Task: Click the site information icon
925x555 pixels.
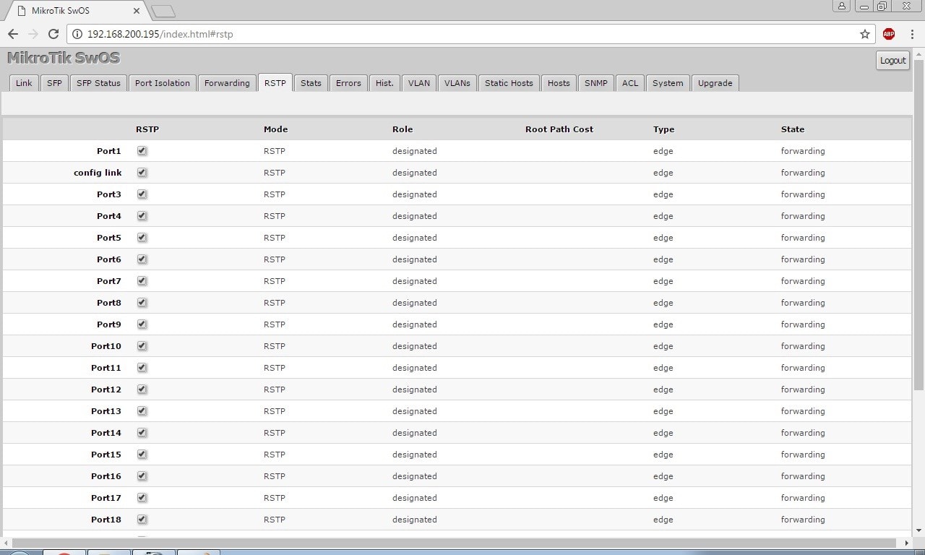Action: click(78, 34)
